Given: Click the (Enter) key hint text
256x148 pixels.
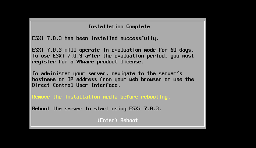Looking at the screenshot, I should pyautogui.click(x=107, y=120).
